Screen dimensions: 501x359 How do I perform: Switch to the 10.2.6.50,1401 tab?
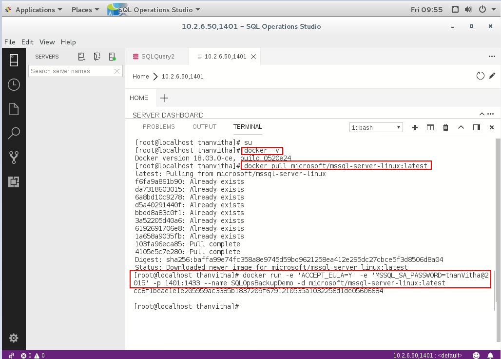coord(225,57)
